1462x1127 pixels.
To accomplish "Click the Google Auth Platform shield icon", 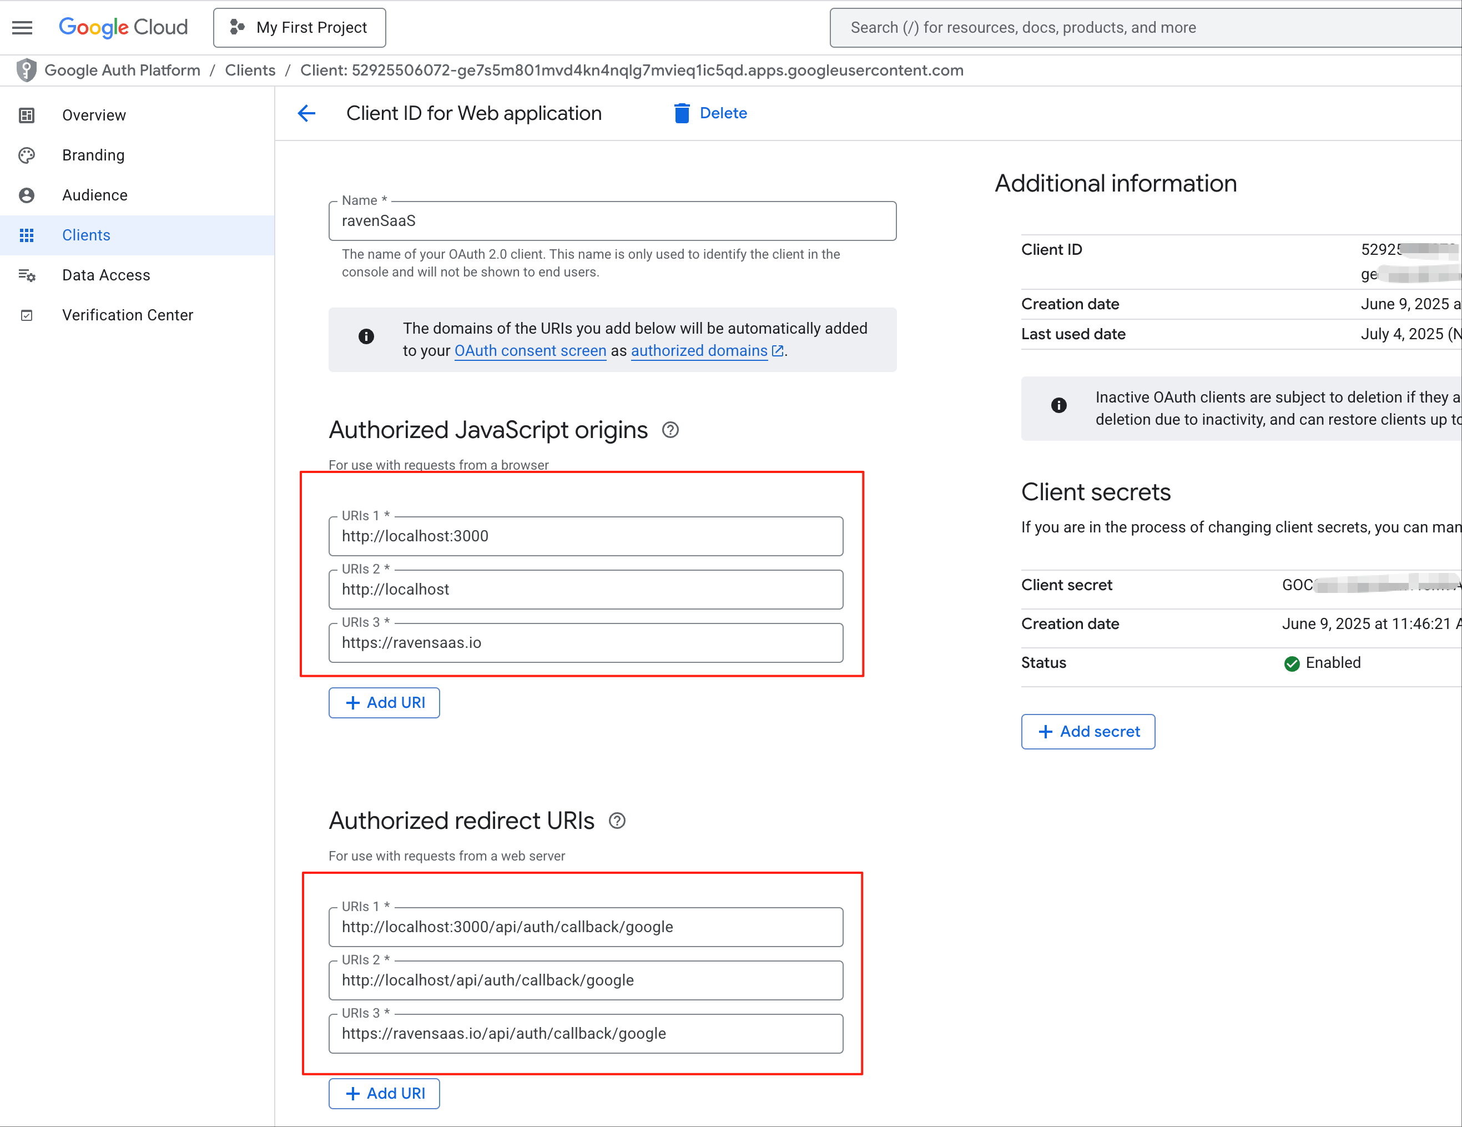I will point(26,71).
